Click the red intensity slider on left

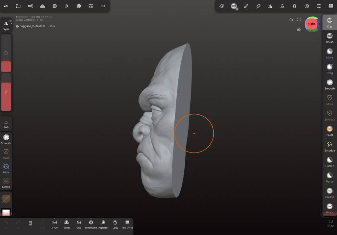pos(6,97)
